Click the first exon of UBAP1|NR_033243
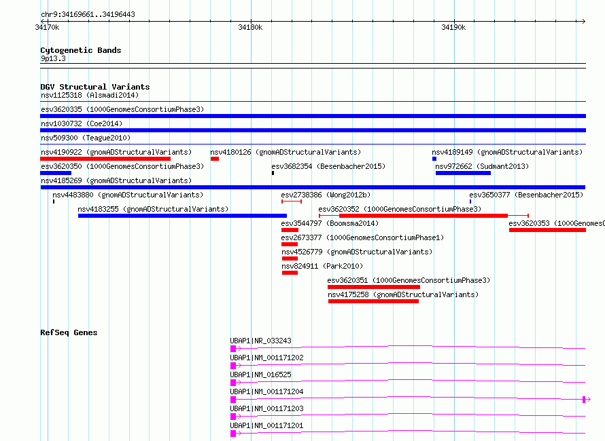This screenshot has width=605, height=441. [x=233, y=349]
